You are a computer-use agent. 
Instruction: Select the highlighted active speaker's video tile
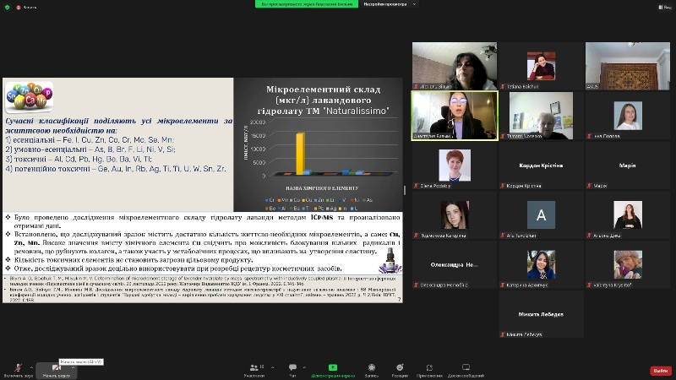coord(455,116)
